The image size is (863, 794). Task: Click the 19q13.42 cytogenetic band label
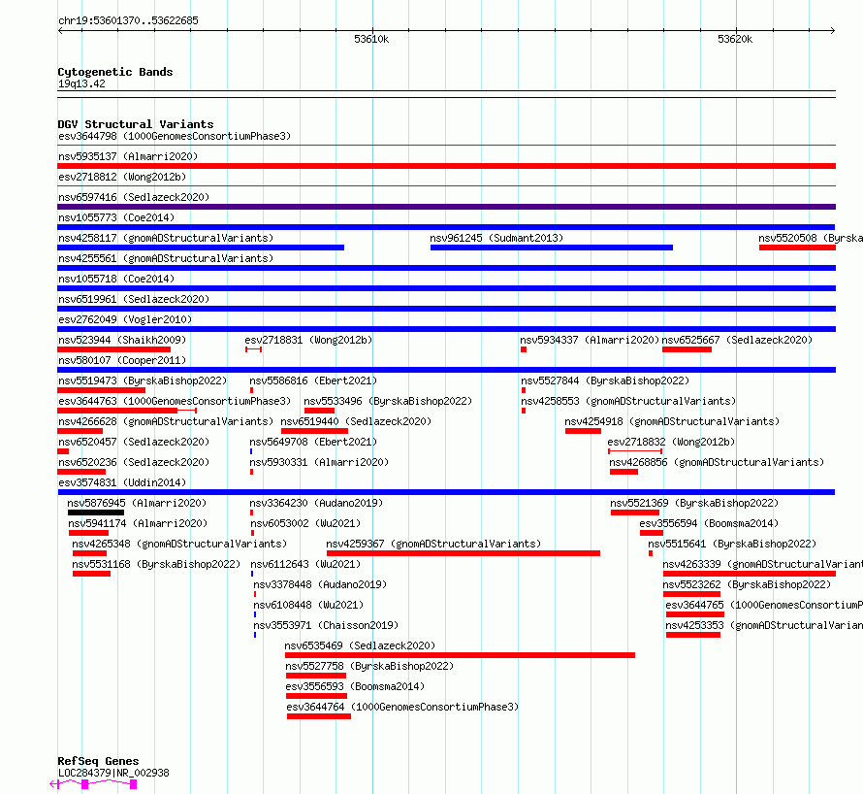coord(81,83)
